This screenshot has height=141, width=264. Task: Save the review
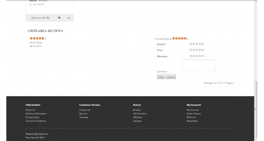(x=161, y=77)
